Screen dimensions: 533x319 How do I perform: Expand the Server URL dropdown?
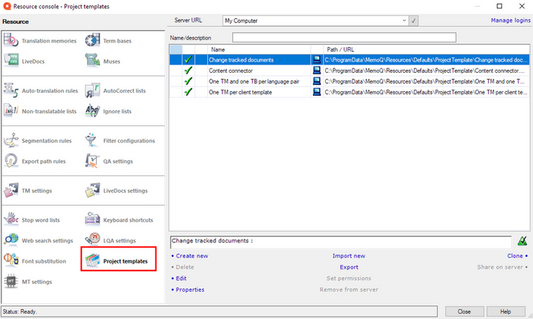click(404, 21)
